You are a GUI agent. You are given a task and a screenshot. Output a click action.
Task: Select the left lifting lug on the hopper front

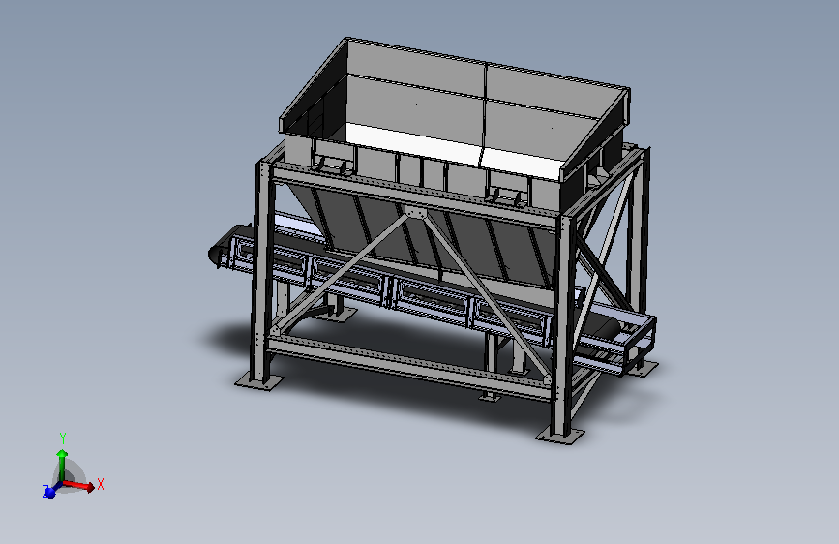pyautogui.click(x=333, y=165)
